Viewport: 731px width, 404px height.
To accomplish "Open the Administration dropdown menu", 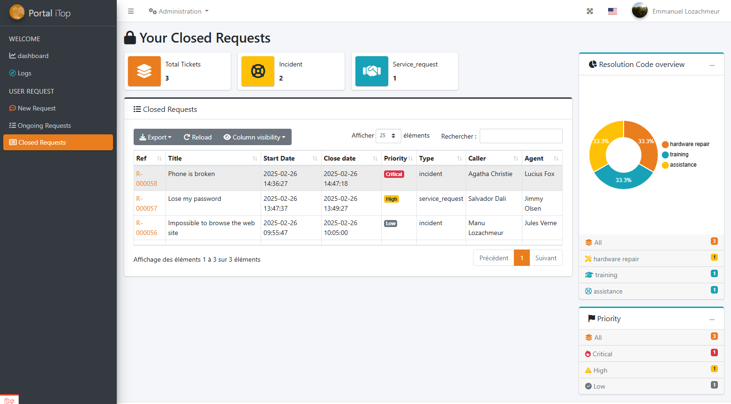I will [179, 11].
